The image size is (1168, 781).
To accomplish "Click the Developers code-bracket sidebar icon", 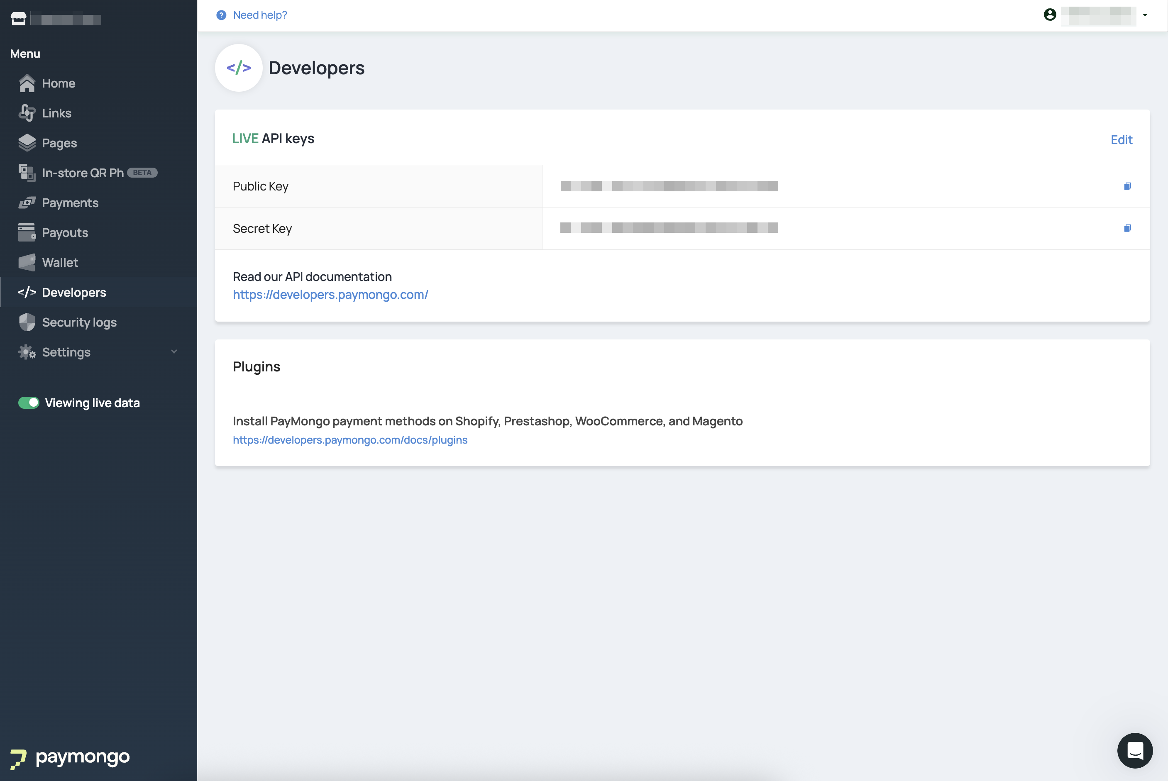I will click(27, 293).
